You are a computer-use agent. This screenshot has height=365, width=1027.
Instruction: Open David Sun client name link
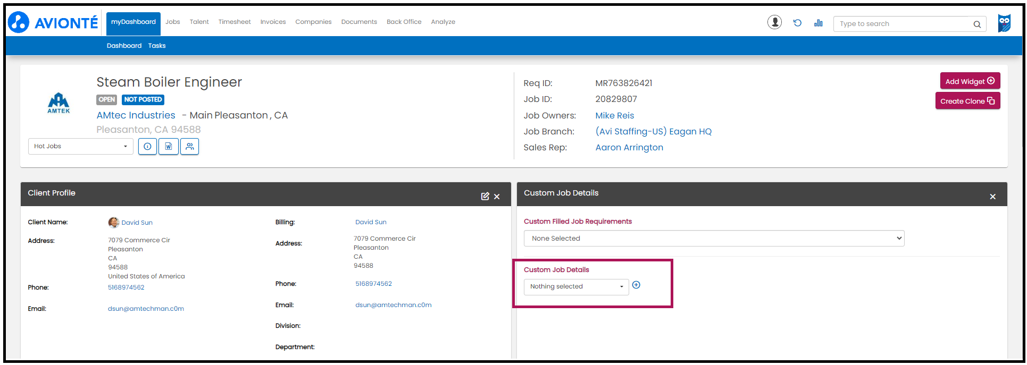(137, 223)
